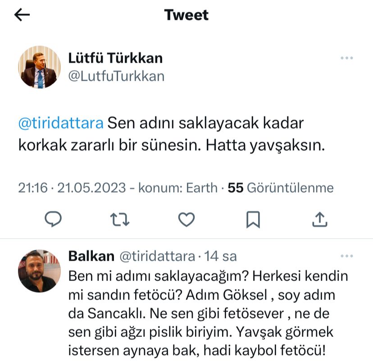Open Balkan's profile picture
The image size is (373, 364).
pyautogui.click(x=39, y=271)
